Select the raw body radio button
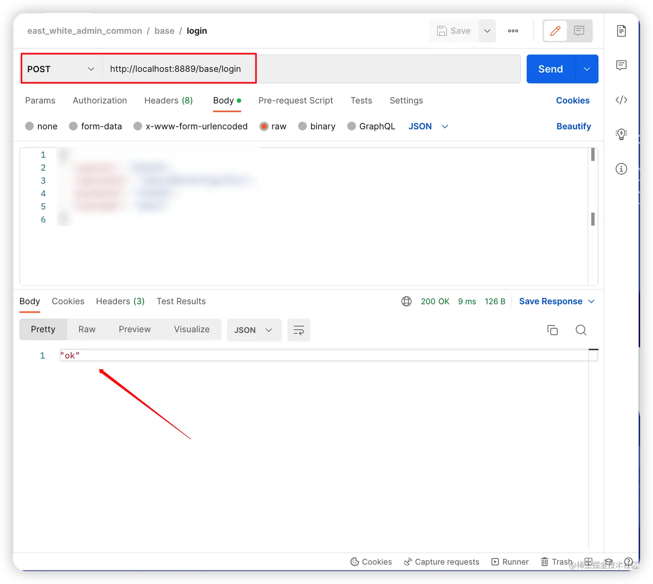The width and height of the screenshot is (653, 584). 264,126
